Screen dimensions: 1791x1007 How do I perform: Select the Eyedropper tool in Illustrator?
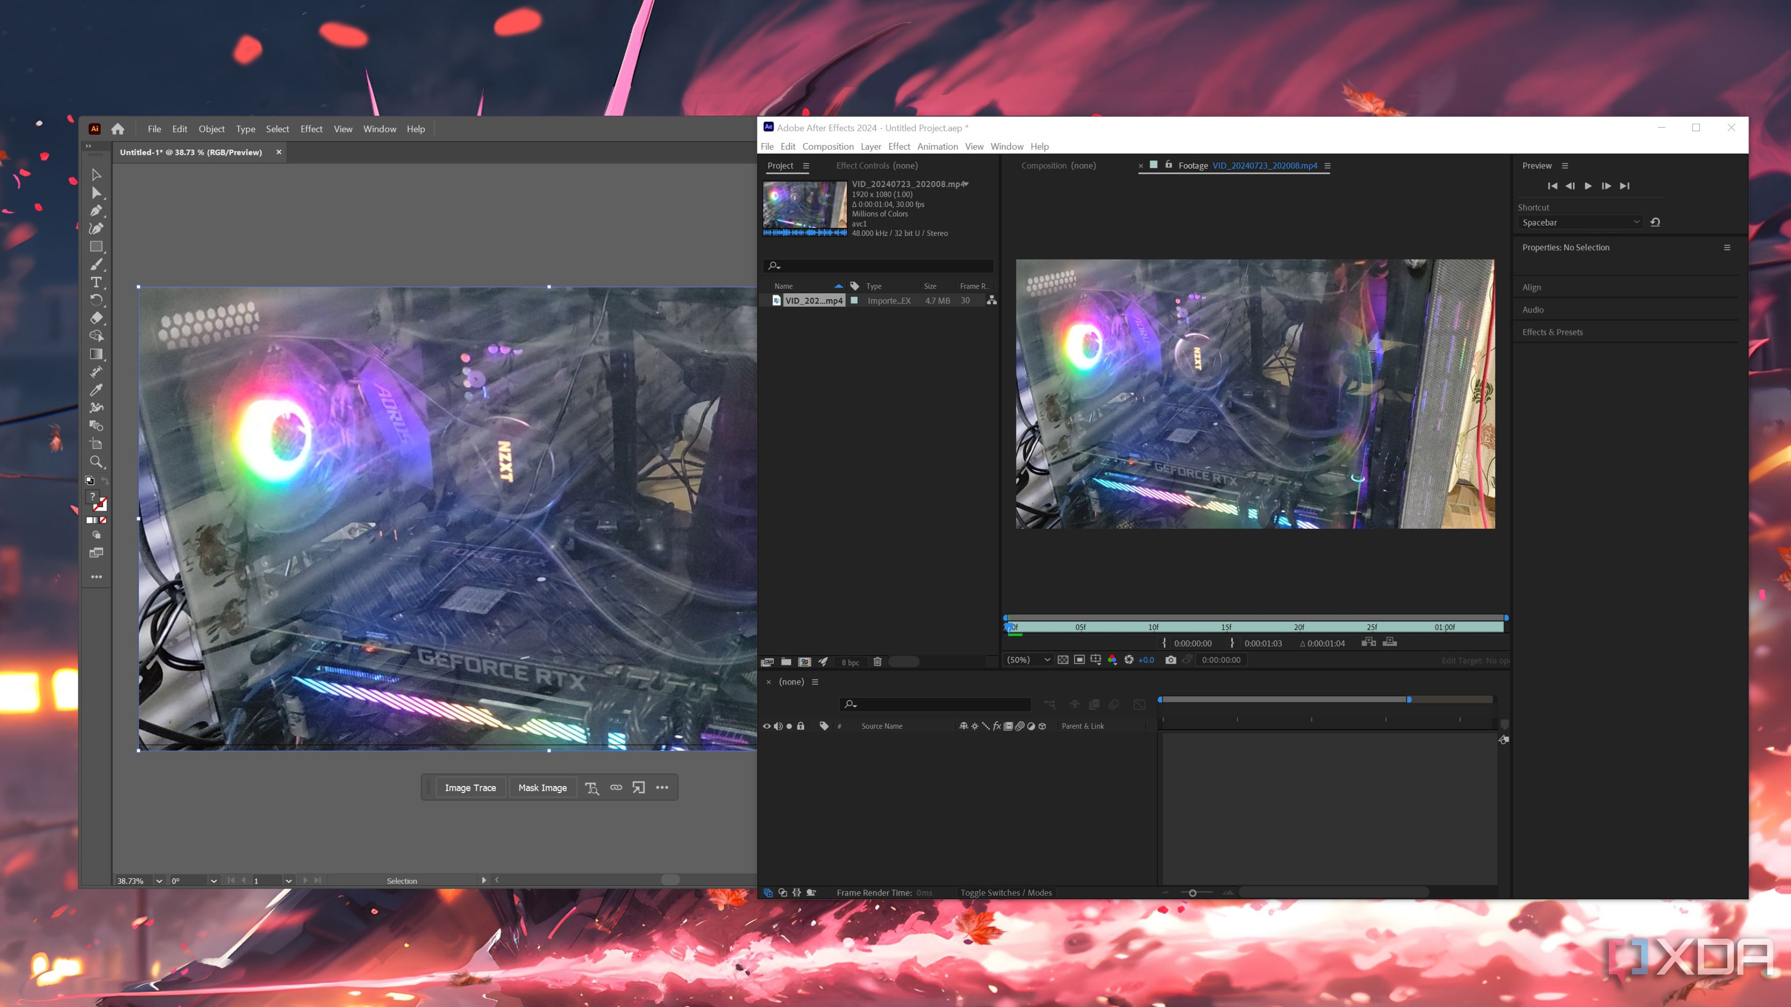[x=96, y=390]
